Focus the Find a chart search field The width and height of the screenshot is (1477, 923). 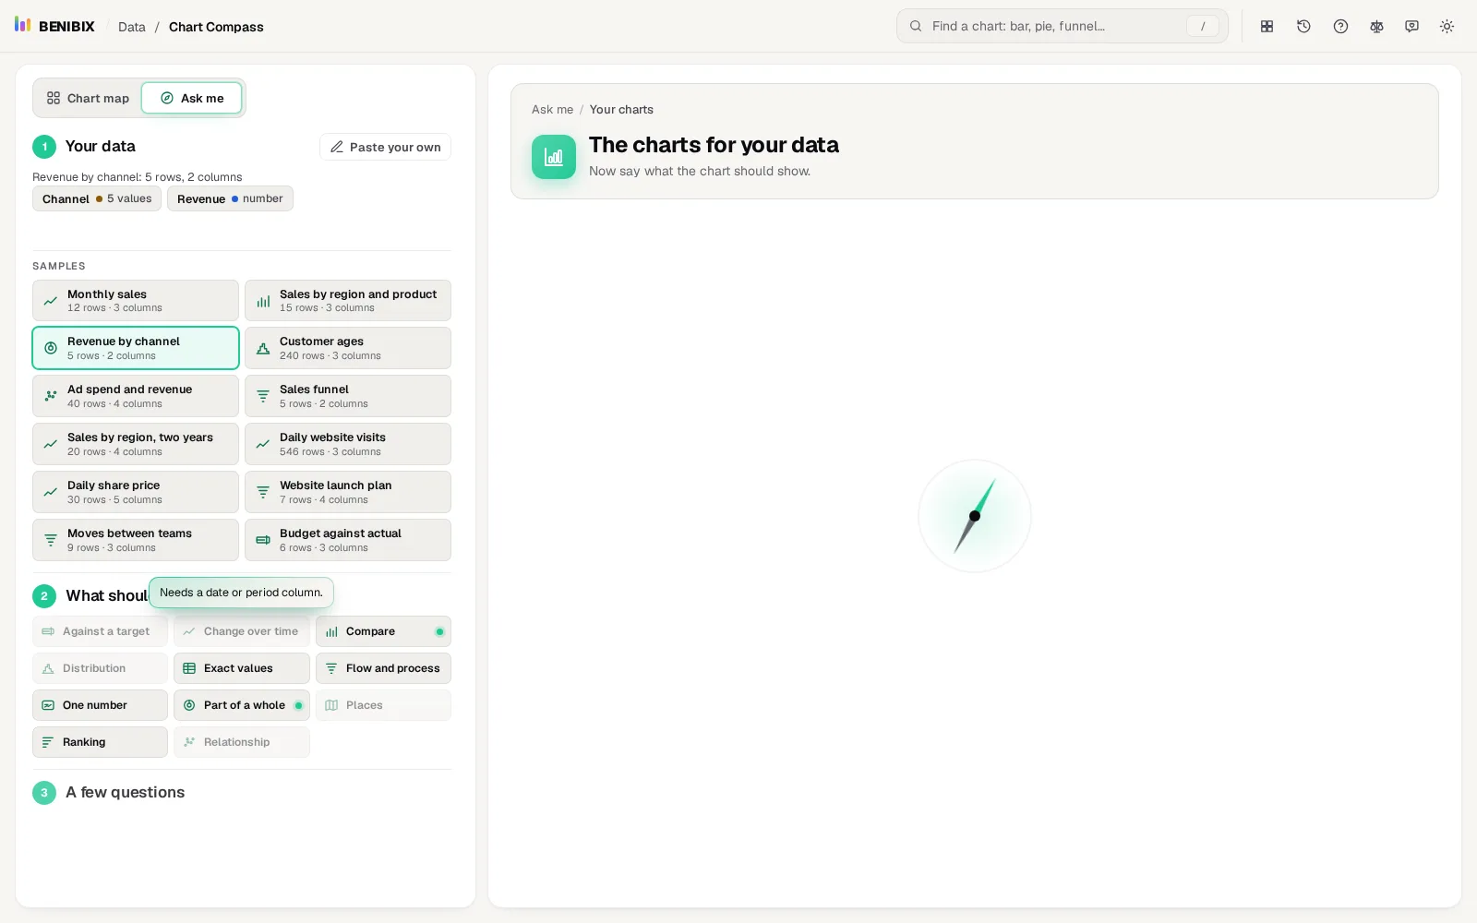(1062, 26)
